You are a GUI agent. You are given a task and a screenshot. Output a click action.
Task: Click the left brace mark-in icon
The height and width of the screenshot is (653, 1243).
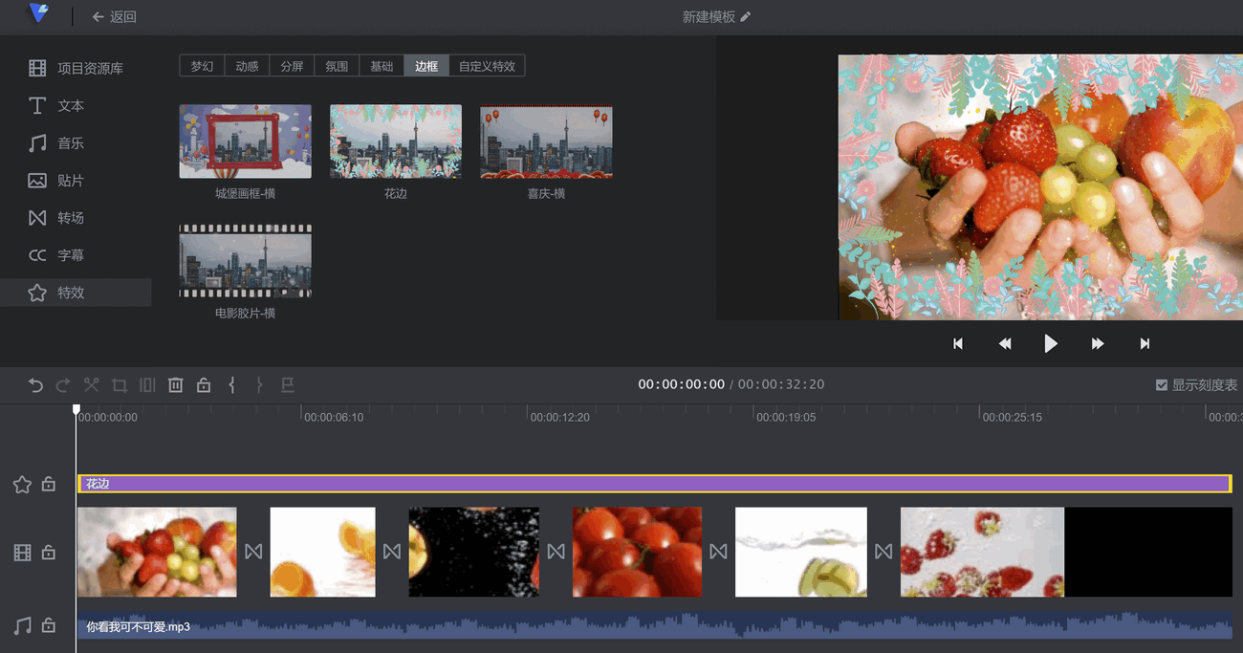point(231,385)
